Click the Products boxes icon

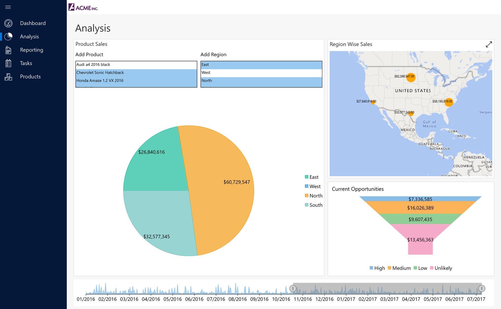pyautogui.click(x=8, y=77)
